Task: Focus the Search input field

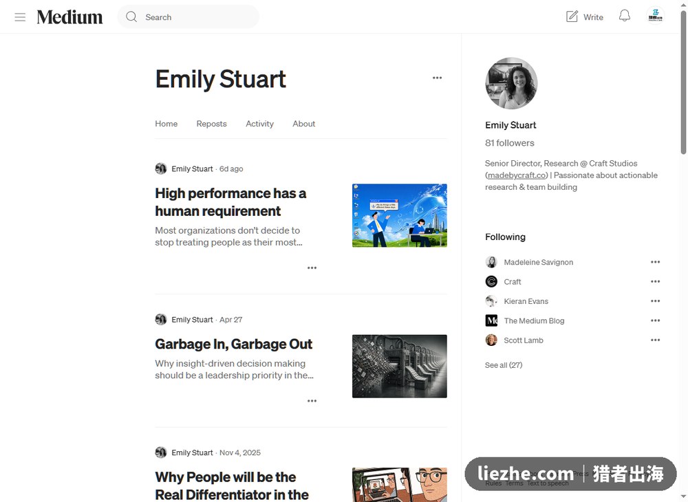Action: [188, 17]
